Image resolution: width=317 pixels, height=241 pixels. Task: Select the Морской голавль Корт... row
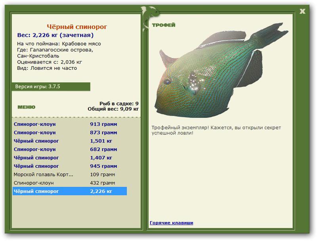(x=70, y=174)
